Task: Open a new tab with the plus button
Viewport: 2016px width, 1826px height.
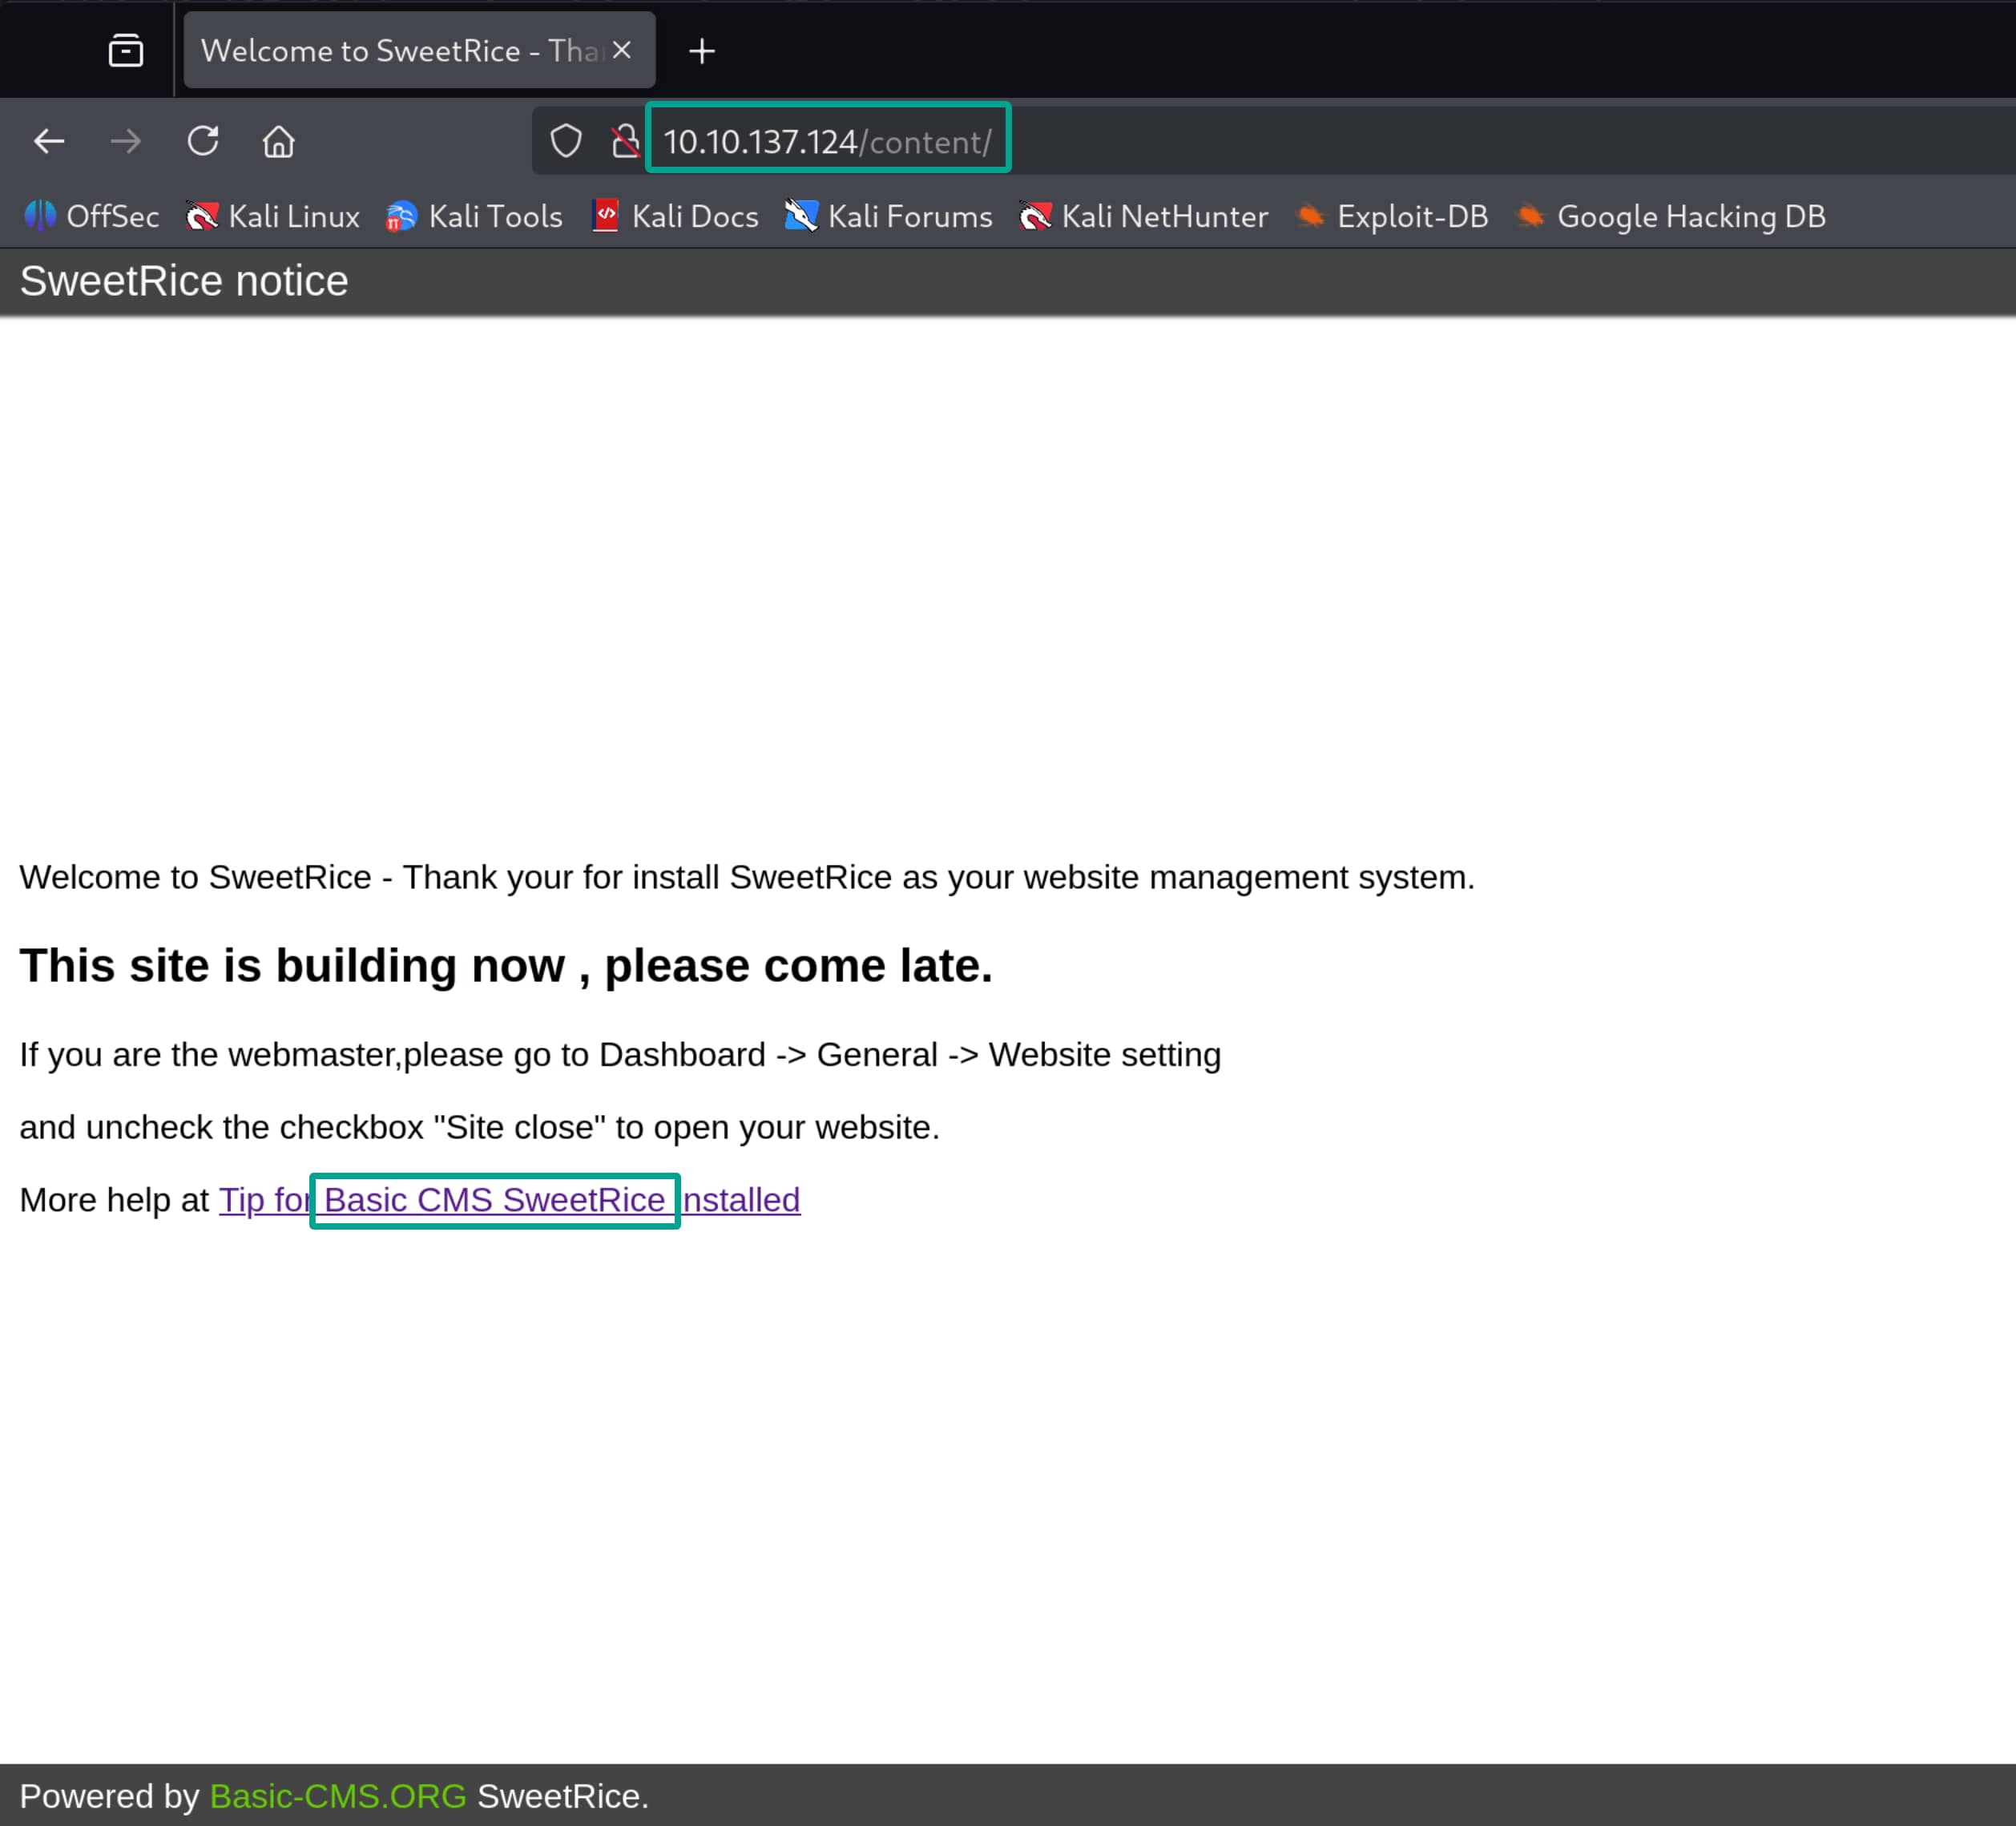Action: 702,51
